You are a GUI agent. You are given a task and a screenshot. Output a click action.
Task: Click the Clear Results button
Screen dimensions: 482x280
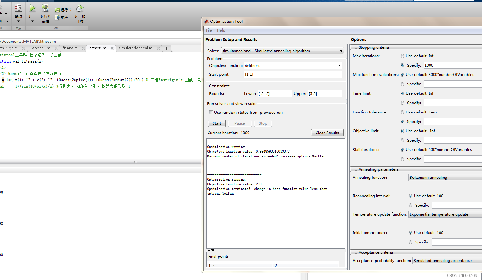327,133
